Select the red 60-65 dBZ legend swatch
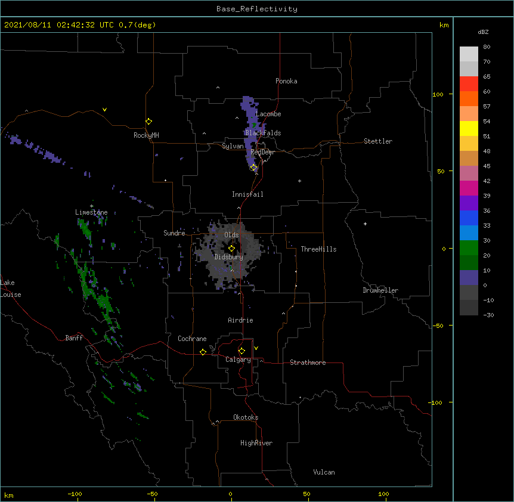 coord(469,83)
